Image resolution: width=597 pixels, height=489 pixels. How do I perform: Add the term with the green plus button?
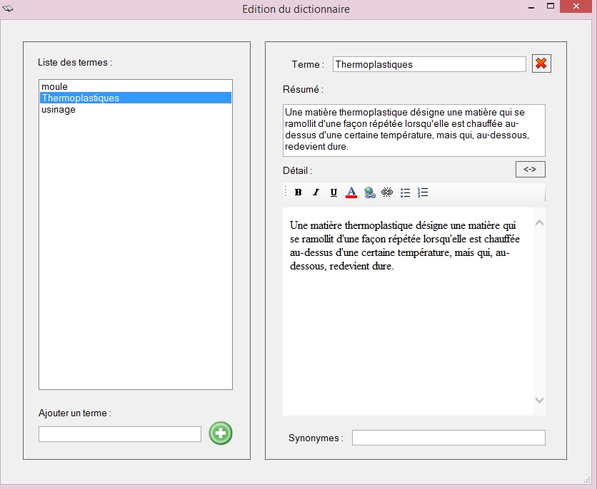pyautogui.click(x=221, y=433)
